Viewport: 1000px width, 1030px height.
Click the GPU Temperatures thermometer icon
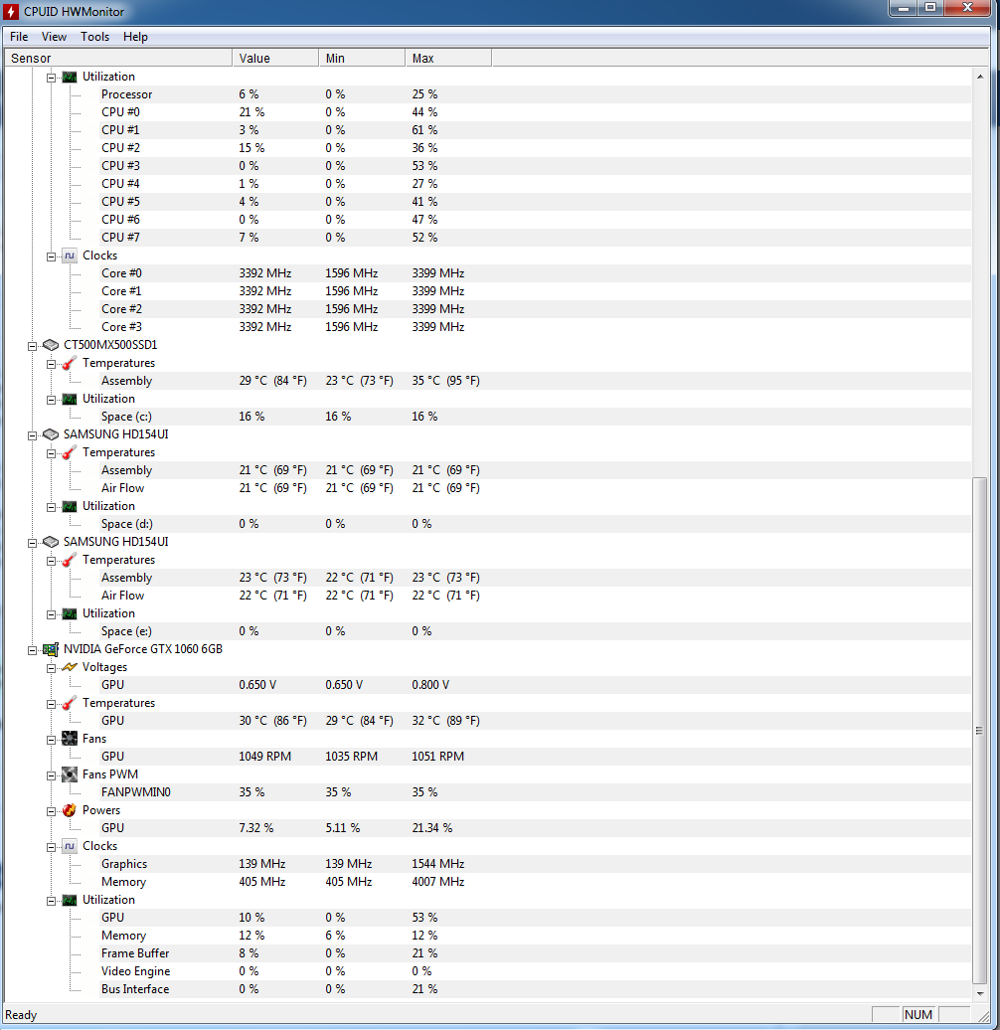click(x=70, y=703)
